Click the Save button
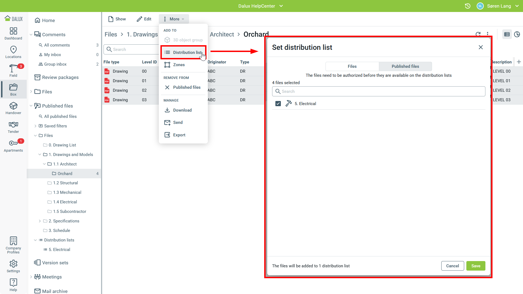The width and height of the screenshot is (523, 294). (x=476, y=266)
